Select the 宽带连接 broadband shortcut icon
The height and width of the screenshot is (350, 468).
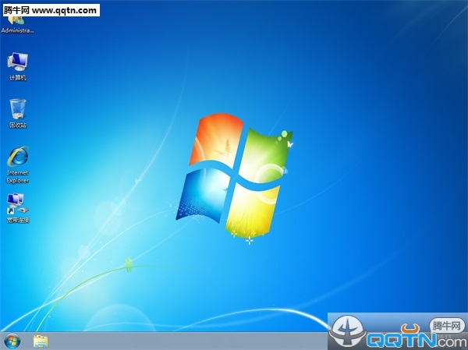pos(18,208)
